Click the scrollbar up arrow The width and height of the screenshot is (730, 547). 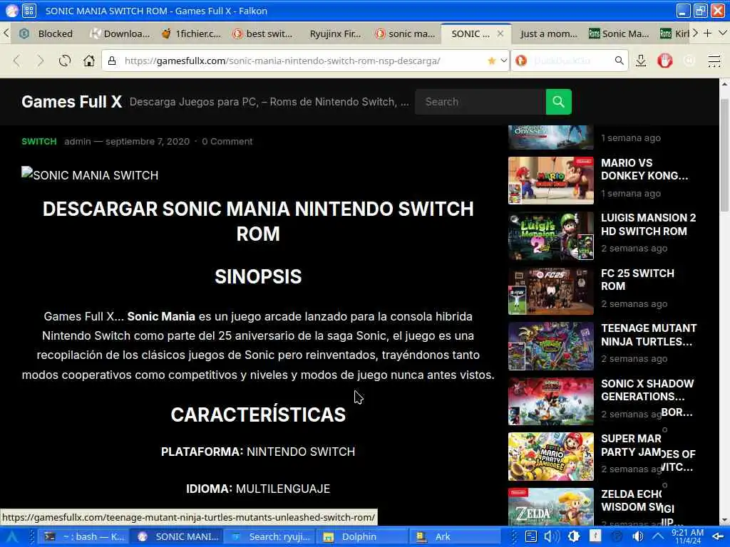pyautogui.click(x=724, y=84)
